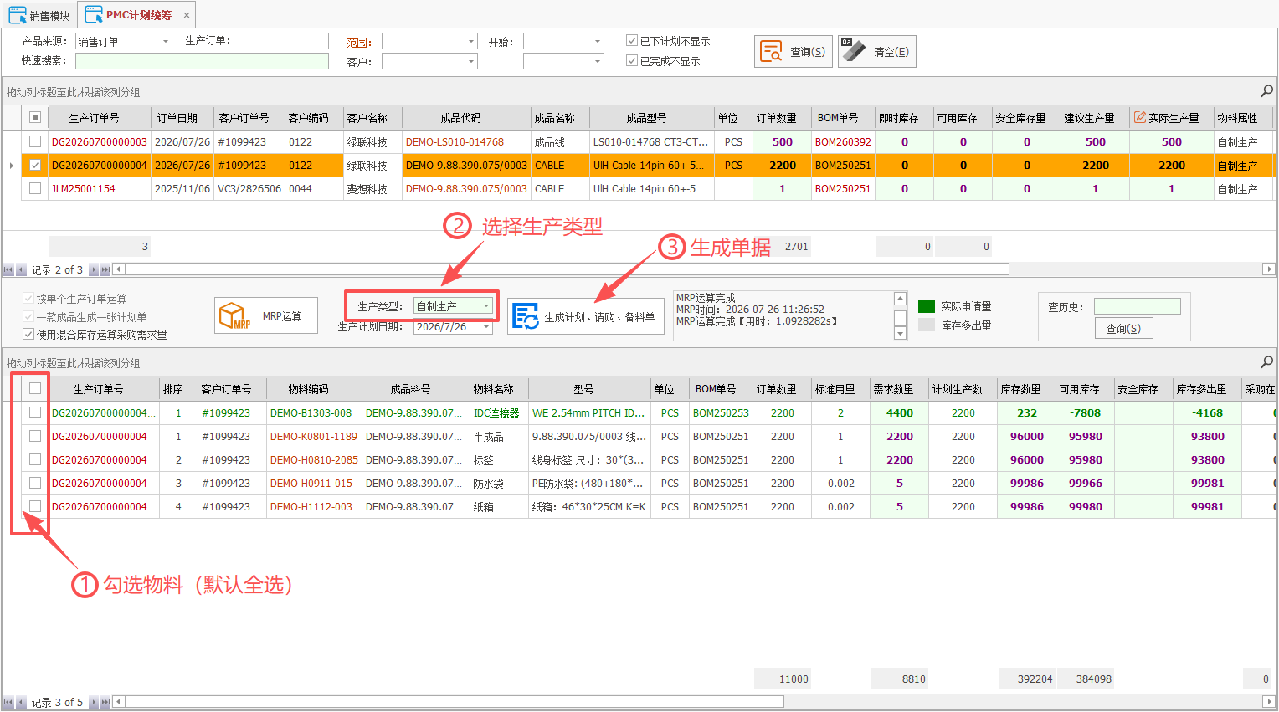Click the lower grid horizontal scrollbar
Screen dimensions: 1279x712
tap(454, 702)
